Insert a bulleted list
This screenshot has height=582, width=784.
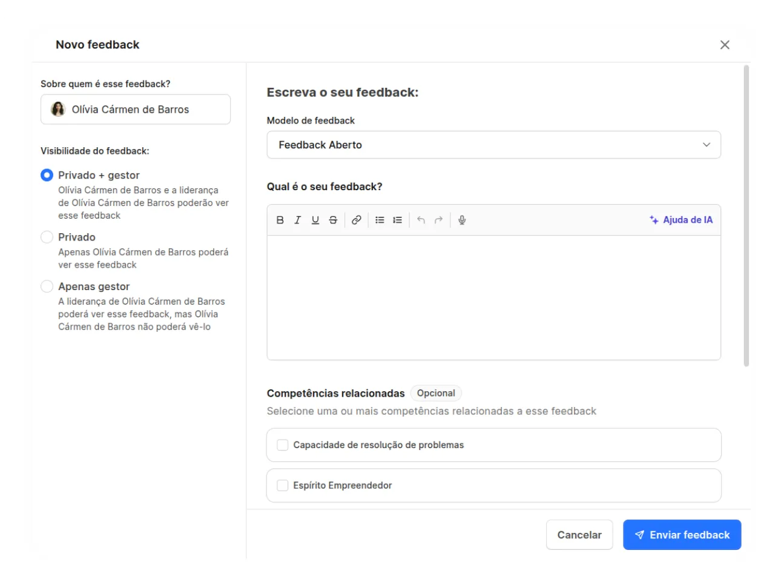click(x=380, y=220)
